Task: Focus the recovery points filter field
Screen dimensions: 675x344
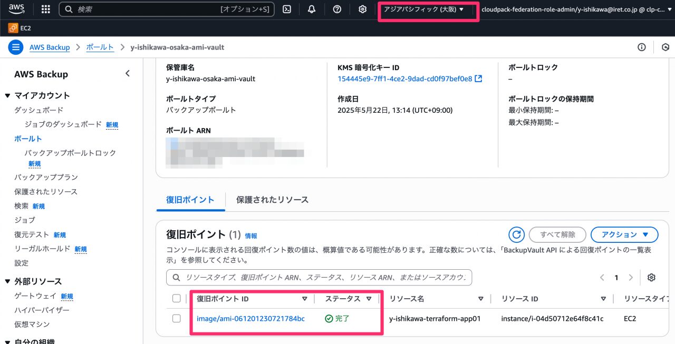Action: coord(319,278)
